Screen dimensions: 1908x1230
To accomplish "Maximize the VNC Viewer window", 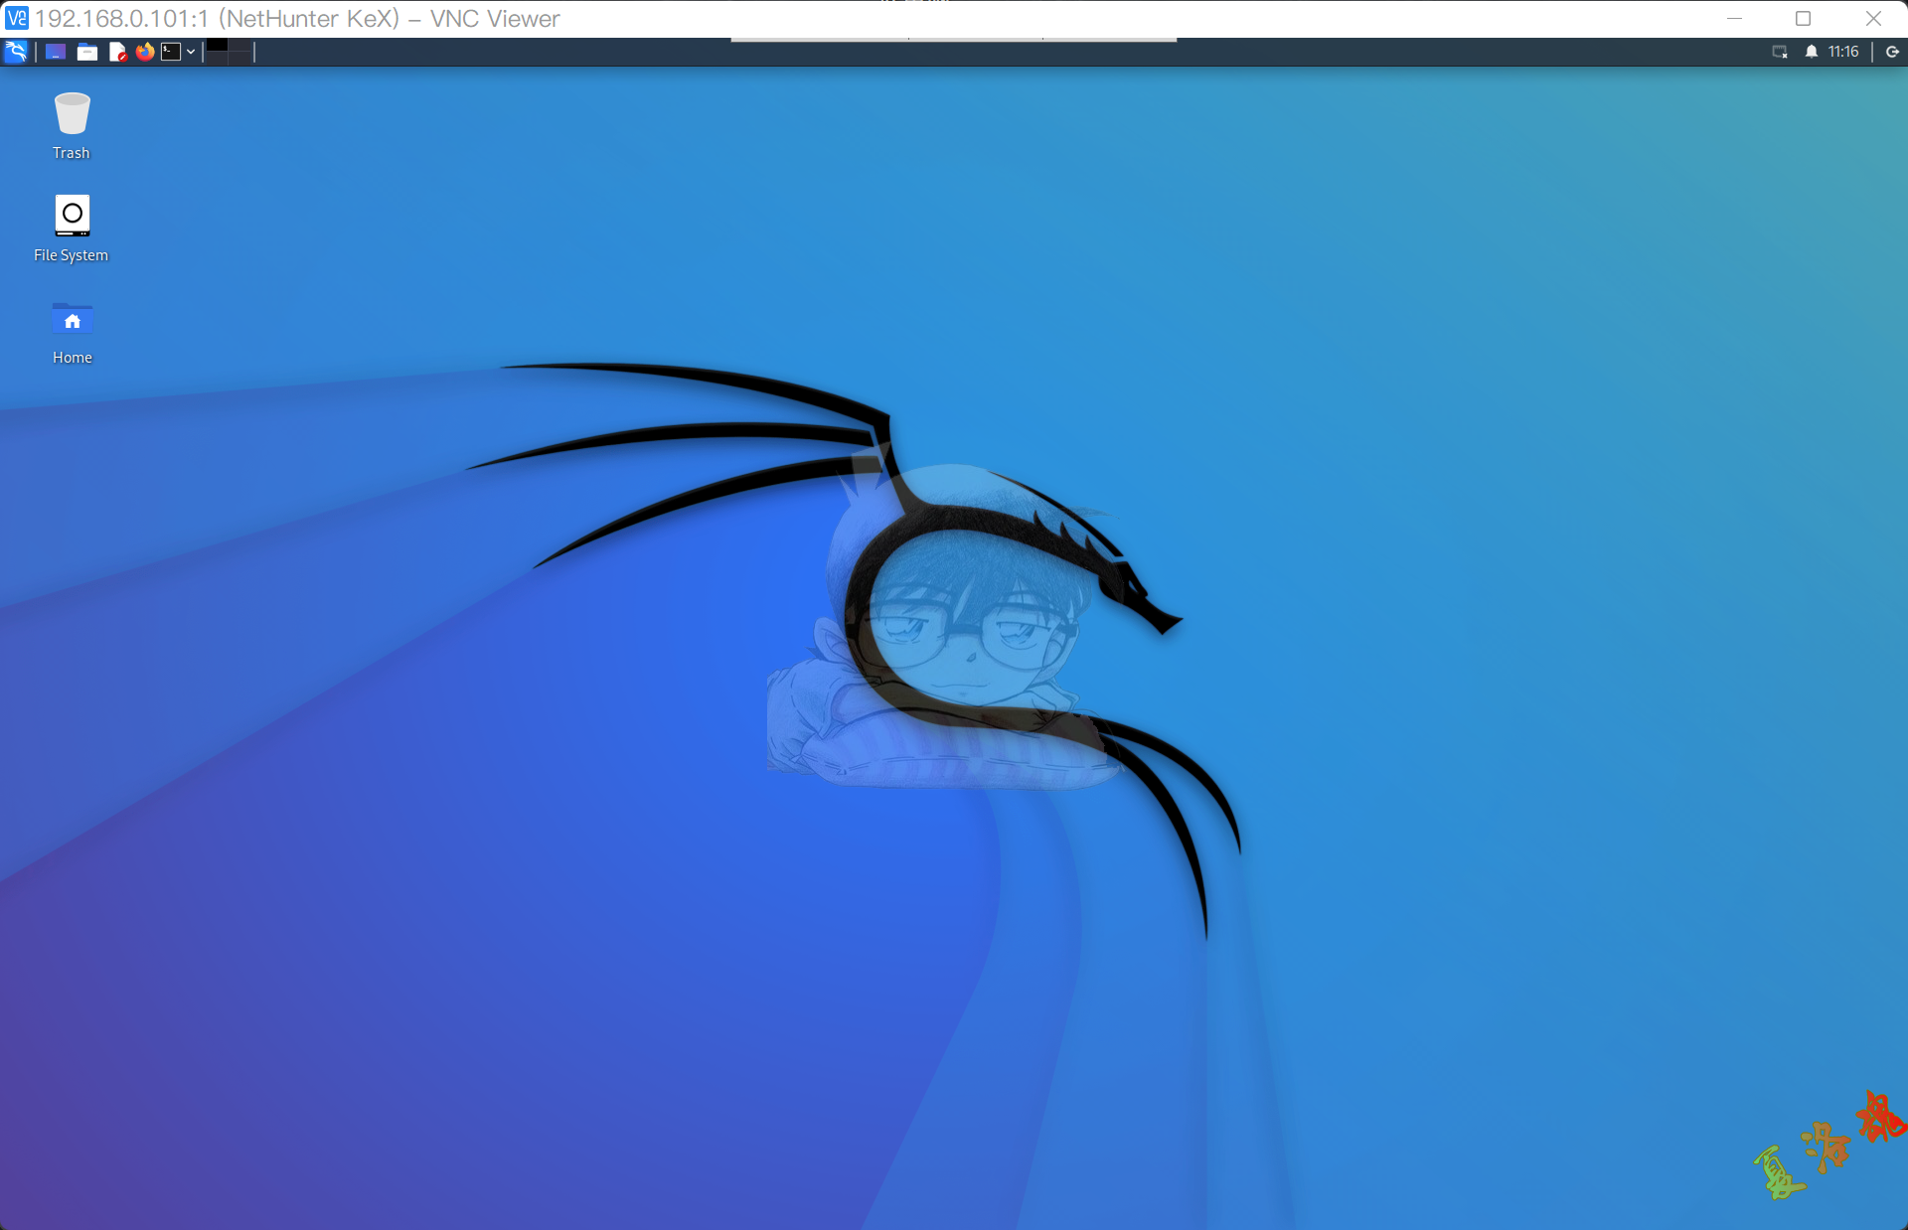I will coord(1803,18).
